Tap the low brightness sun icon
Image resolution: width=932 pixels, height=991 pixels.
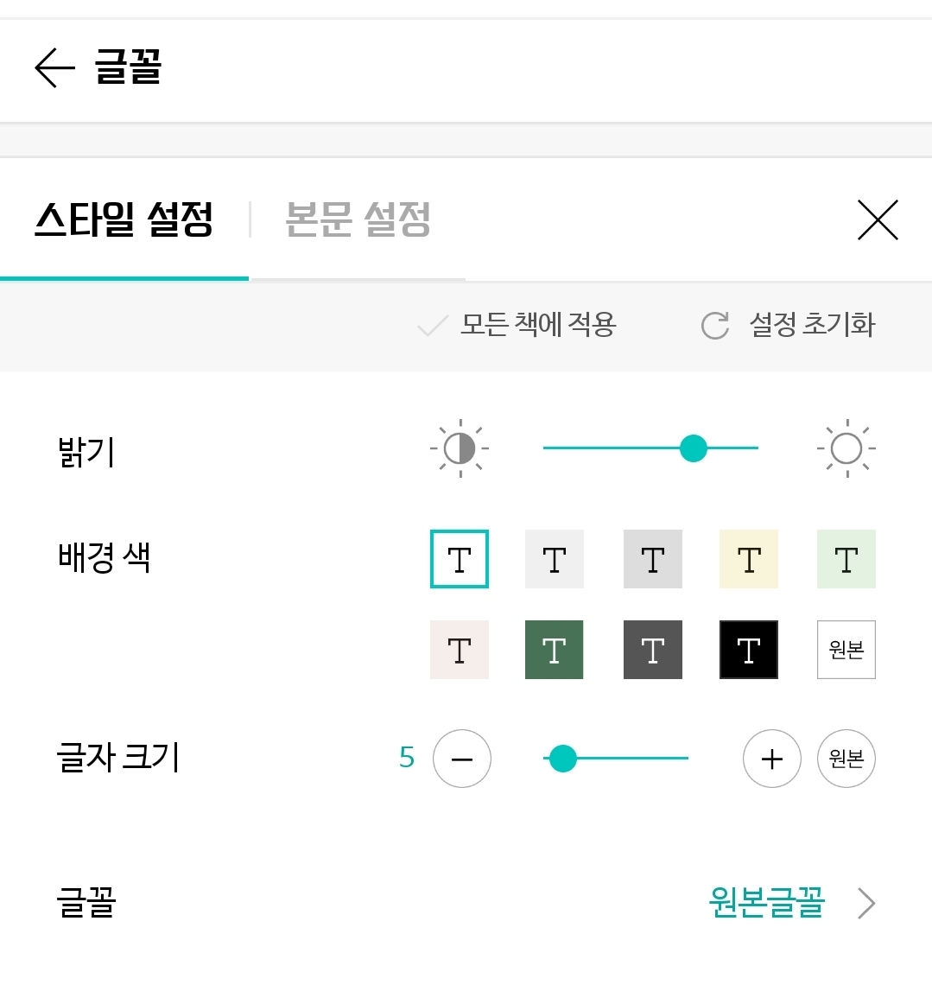(x=460, y=448)
